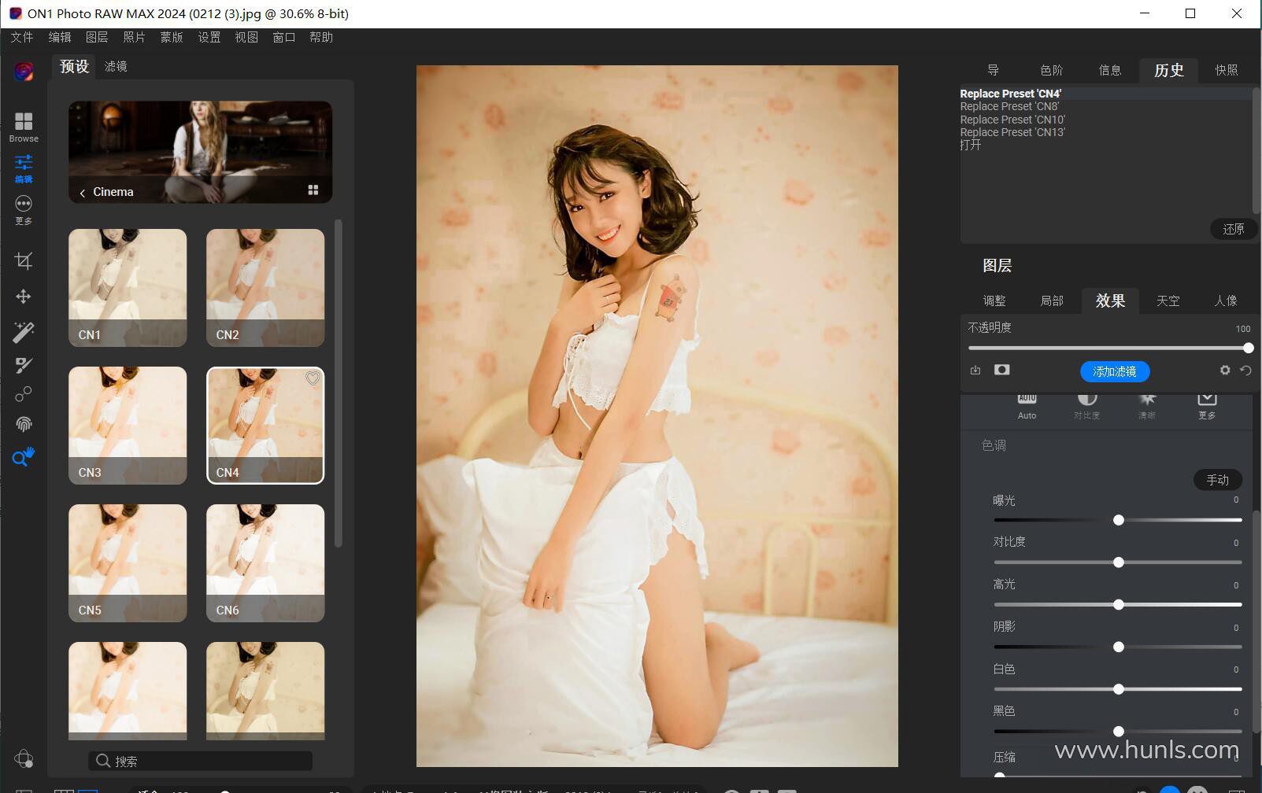Apply the CN6 preset thumbnail

pos(265,563)
